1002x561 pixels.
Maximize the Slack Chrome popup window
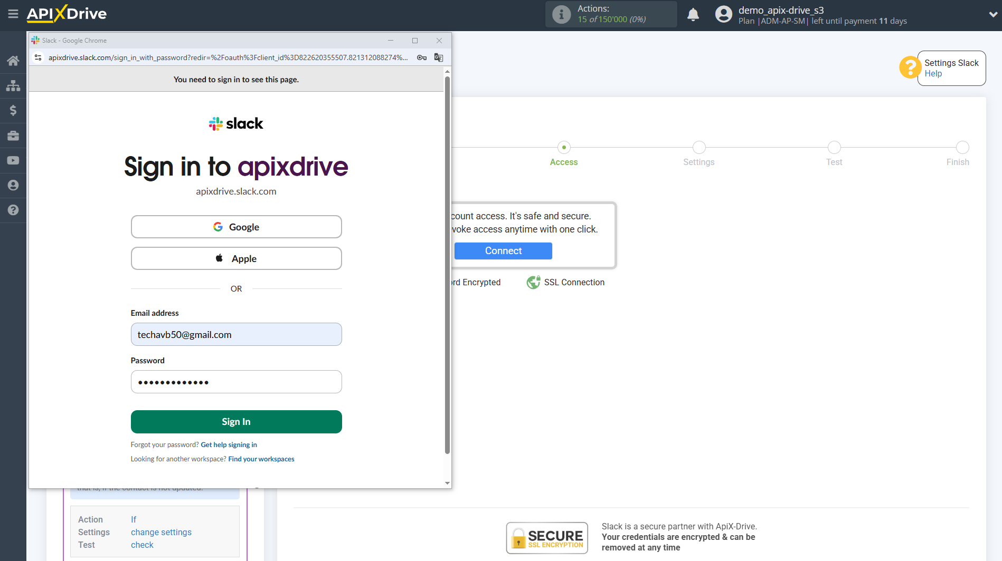(415, 41)
